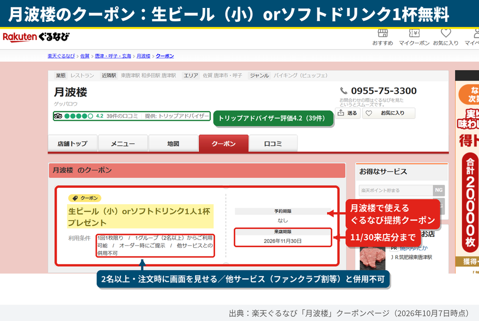This screenshot has height=321, width=479.
Task: Click the NG badge beside 楽天ポイント貯まる
Action: (439, 190)
